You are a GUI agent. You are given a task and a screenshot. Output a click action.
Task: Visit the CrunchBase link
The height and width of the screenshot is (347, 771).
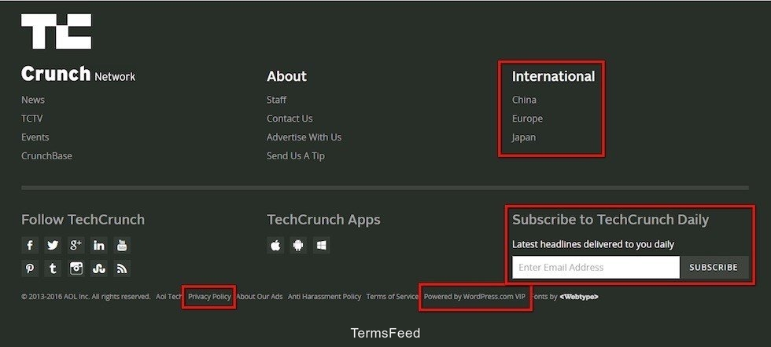pos(46,155)
